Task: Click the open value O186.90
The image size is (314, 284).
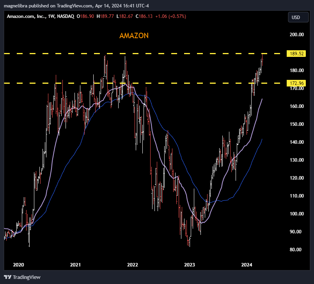Action: coord(85,16)
